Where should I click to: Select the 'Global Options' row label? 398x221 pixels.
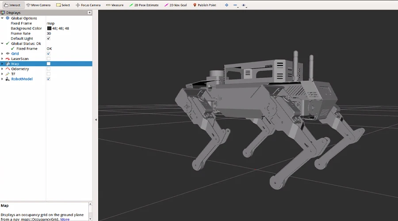(x=24, y=18)
